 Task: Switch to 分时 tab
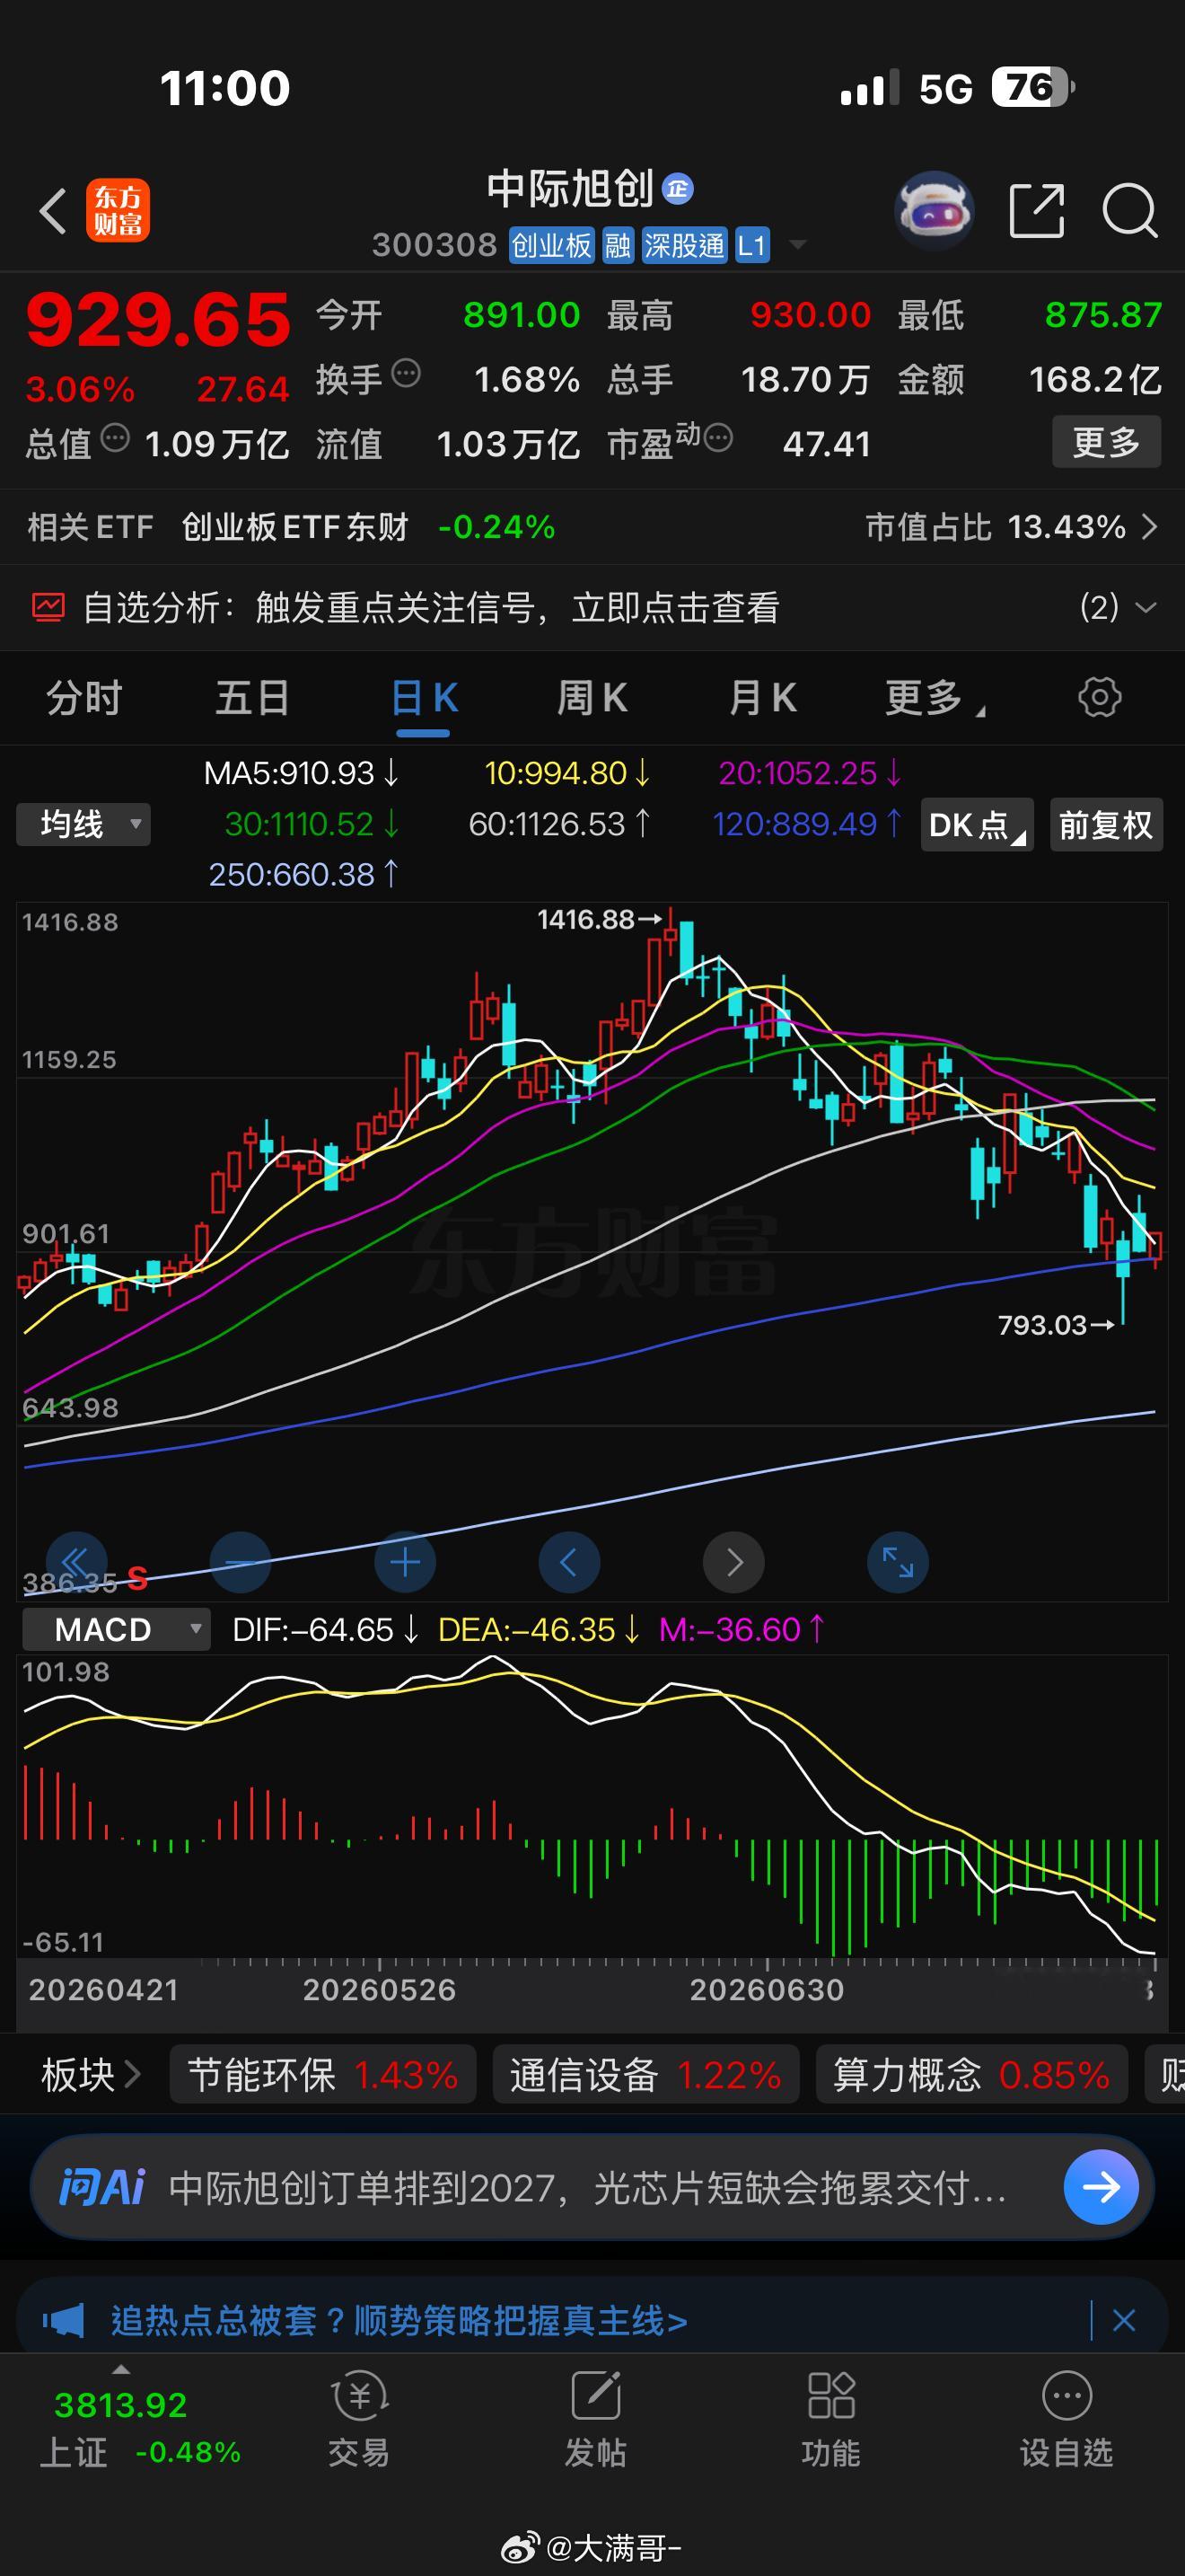click(x=83, y=697)
